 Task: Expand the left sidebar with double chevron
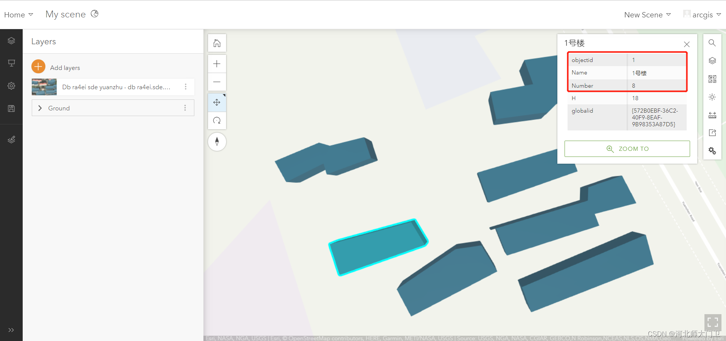pos(11,330)
